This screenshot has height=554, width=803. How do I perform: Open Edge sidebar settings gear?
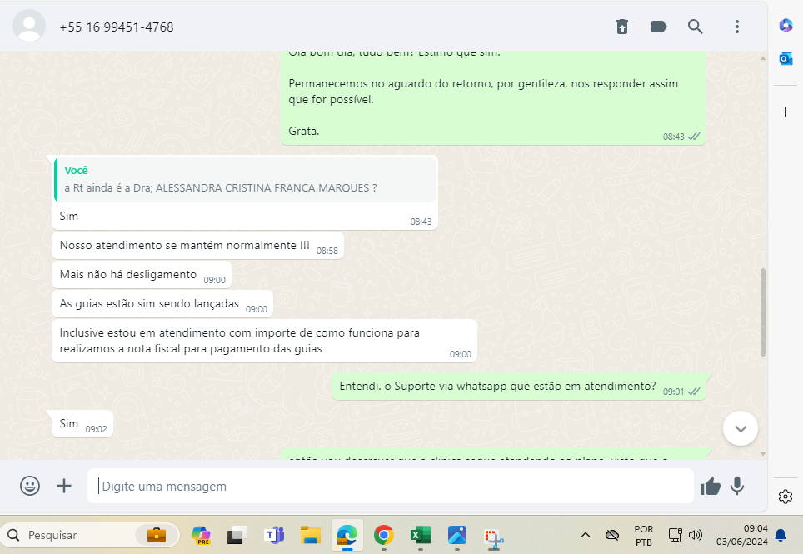(785, 497)
